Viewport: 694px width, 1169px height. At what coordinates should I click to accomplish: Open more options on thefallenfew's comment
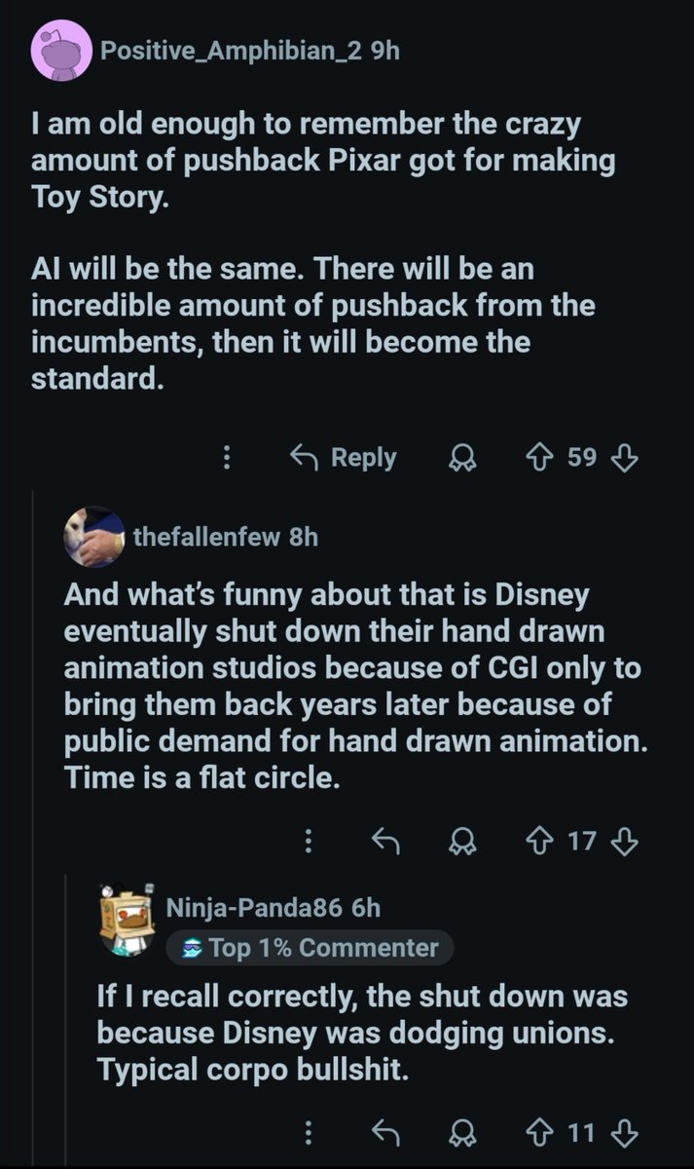click(x=309, y=841)
